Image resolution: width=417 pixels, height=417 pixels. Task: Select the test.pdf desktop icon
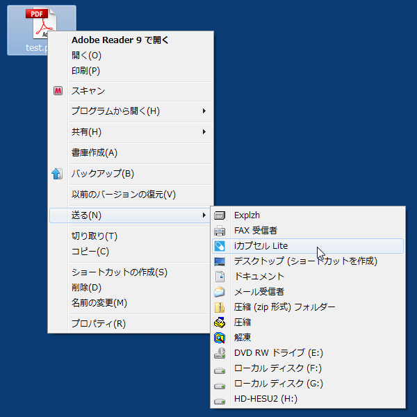(x=42, y=30)
